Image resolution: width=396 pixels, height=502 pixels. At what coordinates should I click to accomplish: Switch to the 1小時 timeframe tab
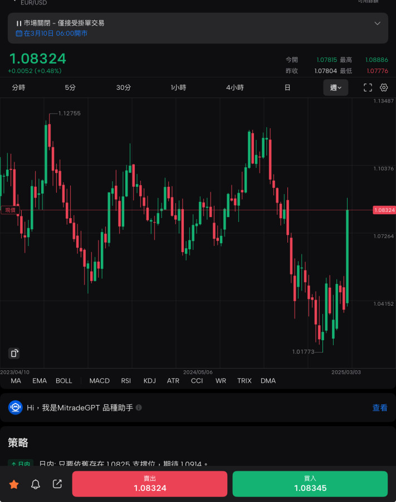click(x=178, y=88)
